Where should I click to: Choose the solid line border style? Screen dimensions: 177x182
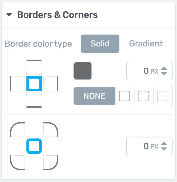point(125,96)
